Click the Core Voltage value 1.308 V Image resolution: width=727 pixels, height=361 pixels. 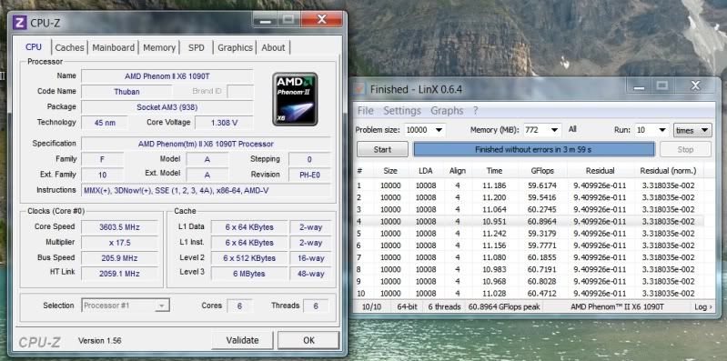point(224,123)
